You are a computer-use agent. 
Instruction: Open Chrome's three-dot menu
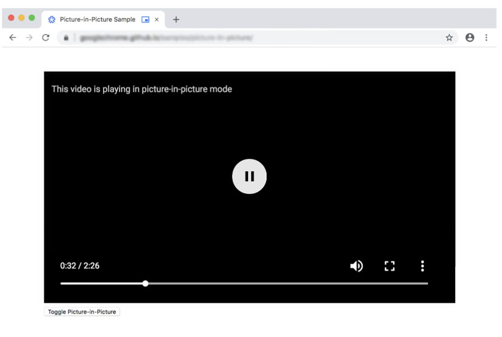coord(486,38)
